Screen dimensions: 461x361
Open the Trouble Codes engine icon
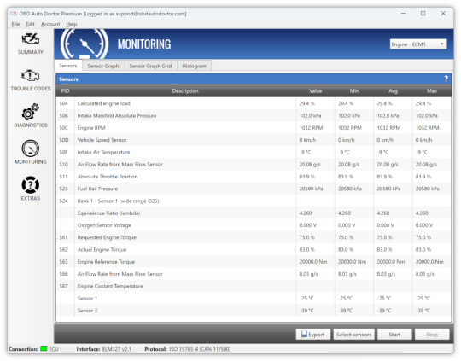tap(31, 76)
